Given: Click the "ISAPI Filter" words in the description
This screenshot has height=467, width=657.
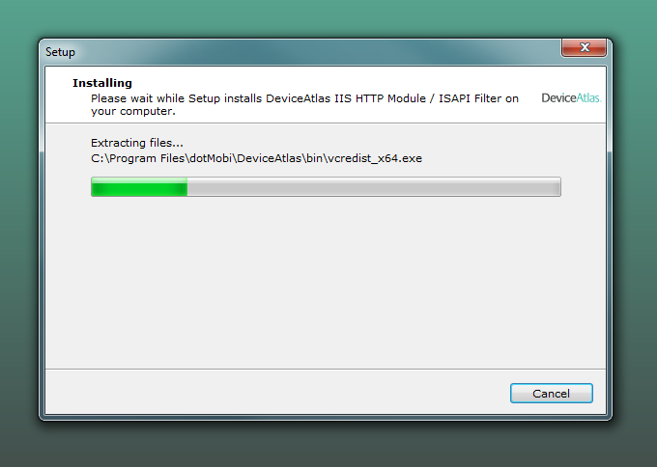Looking at the screenshot, I should coord(470,98).
